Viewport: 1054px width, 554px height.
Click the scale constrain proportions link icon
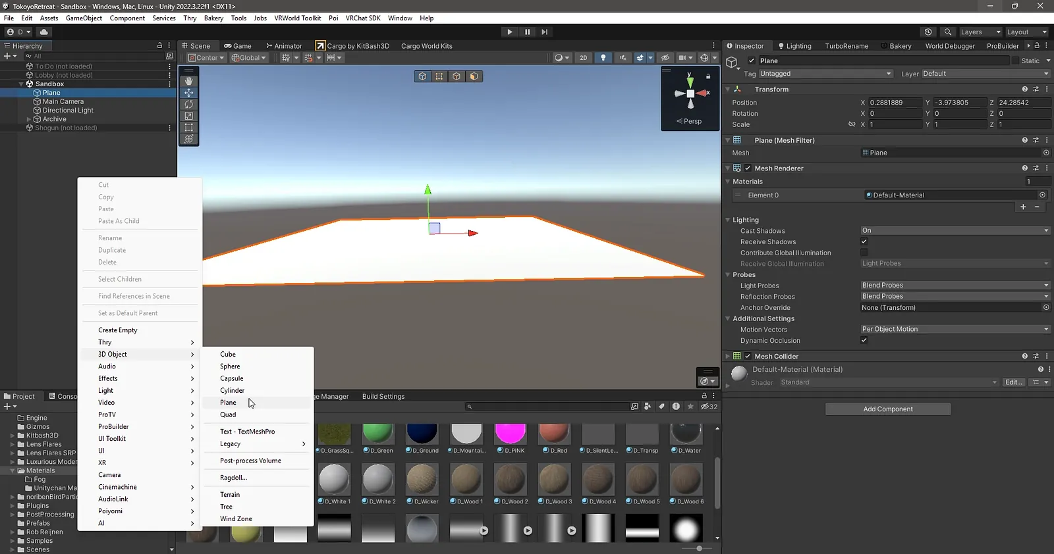point(852,124)
